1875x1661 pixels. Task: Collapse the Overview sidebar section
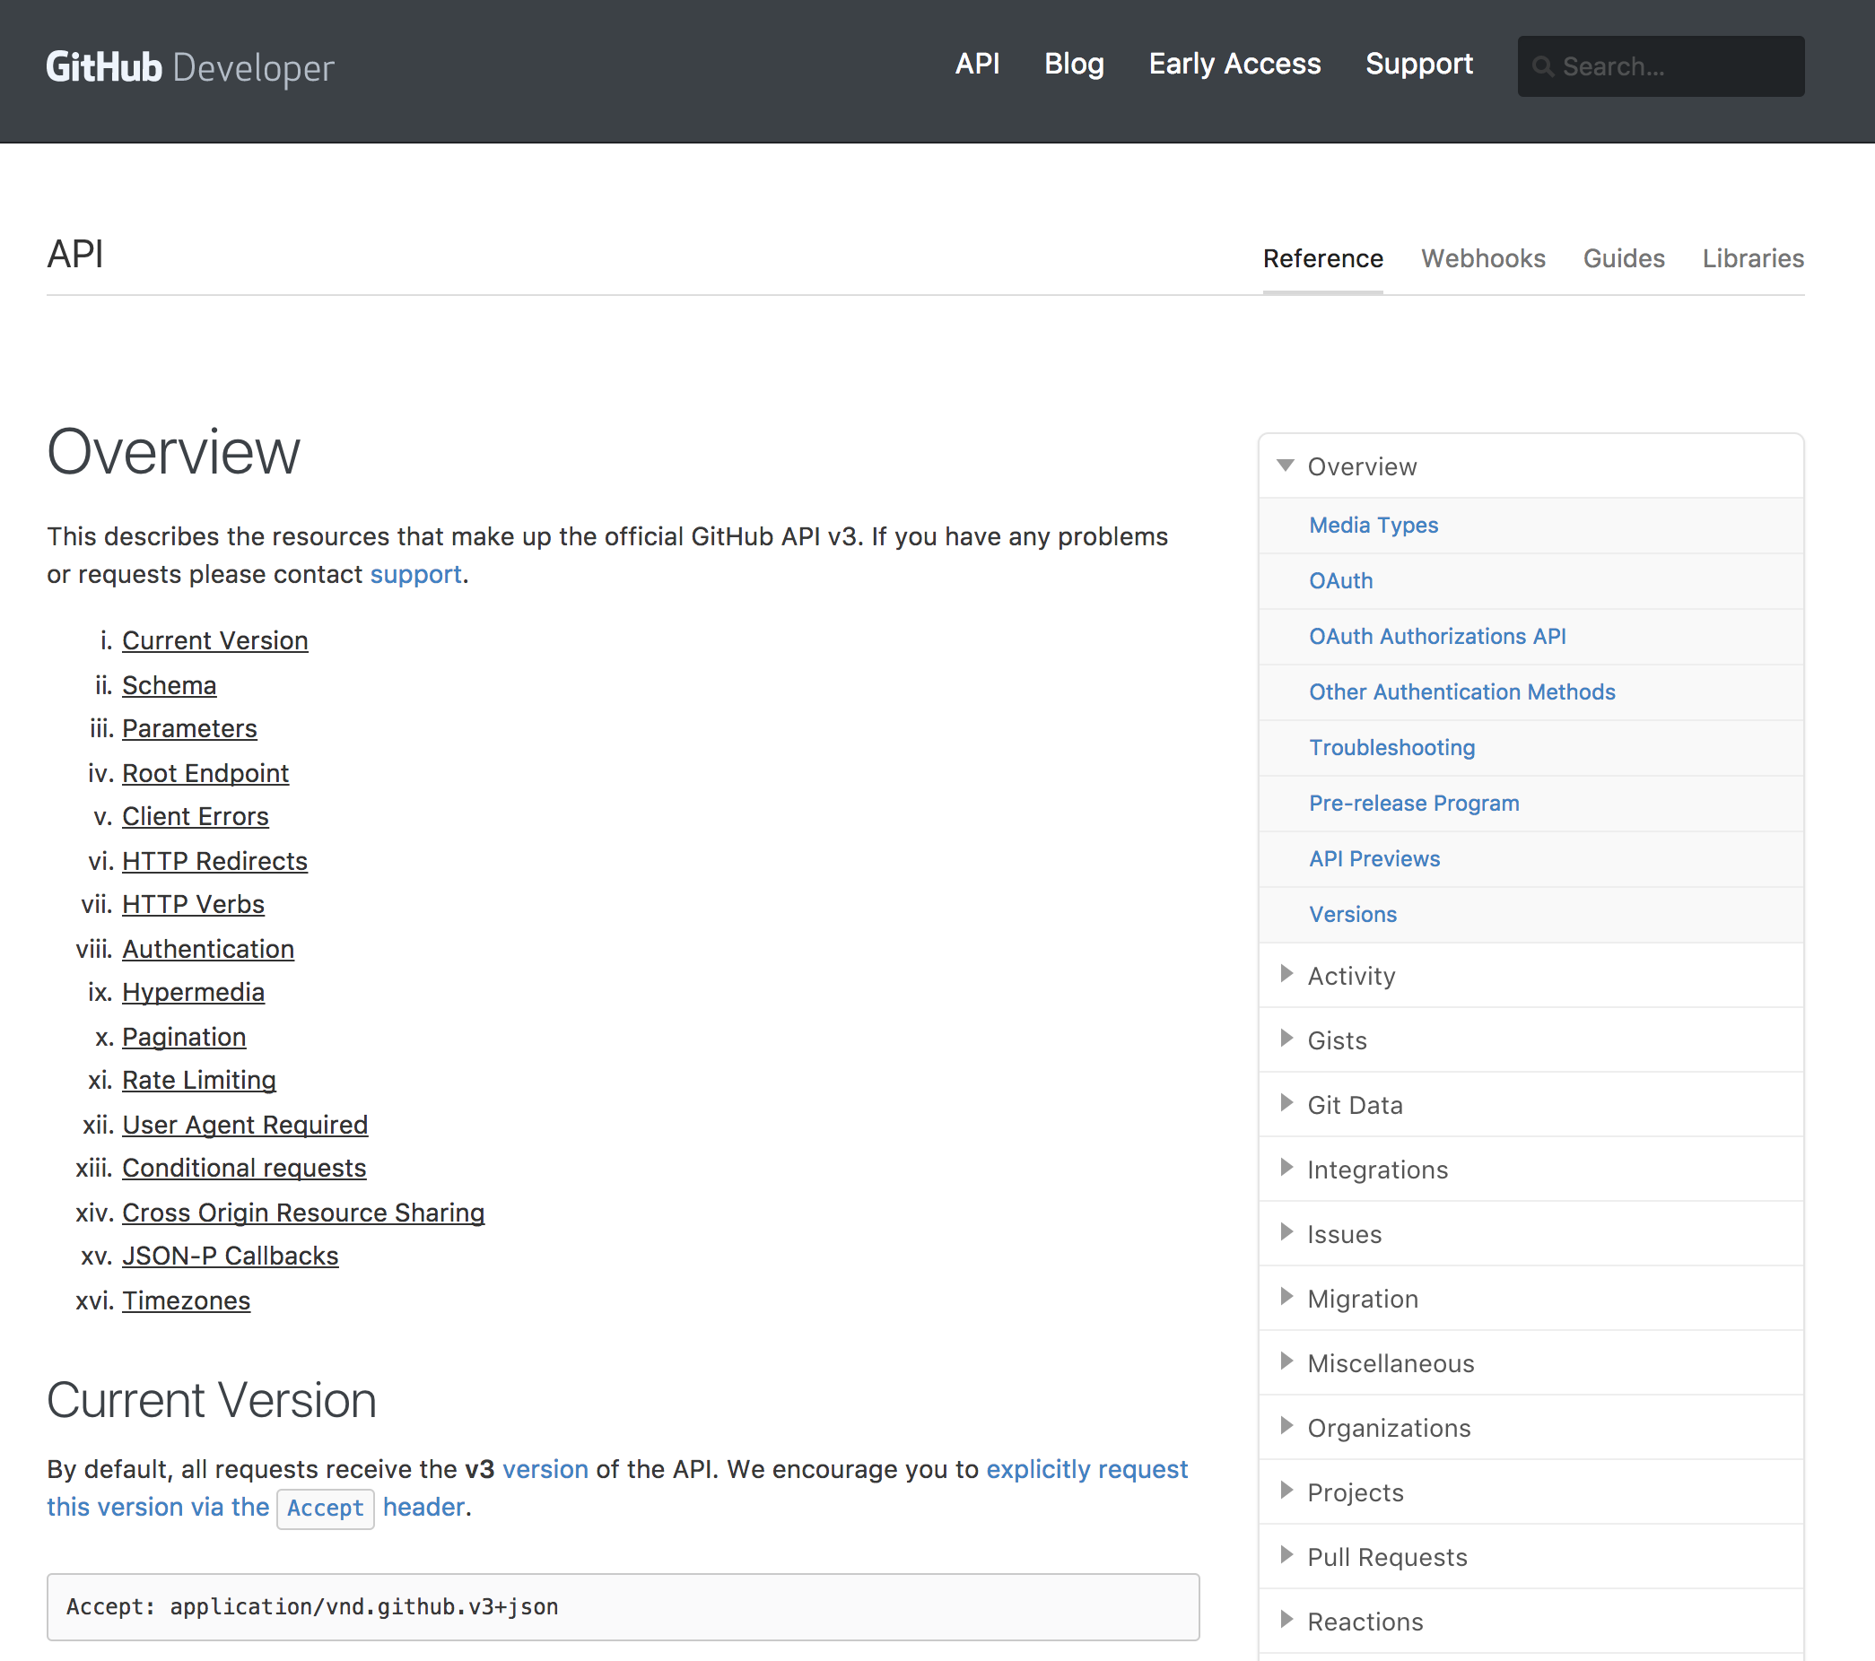click(1286, 466)
